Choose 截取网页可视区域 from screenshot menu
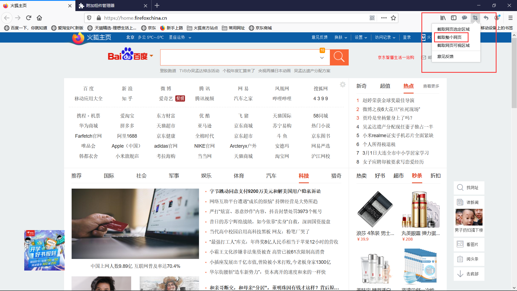The width and height of the screenshot is (517, 291). [x=453, y=45]
